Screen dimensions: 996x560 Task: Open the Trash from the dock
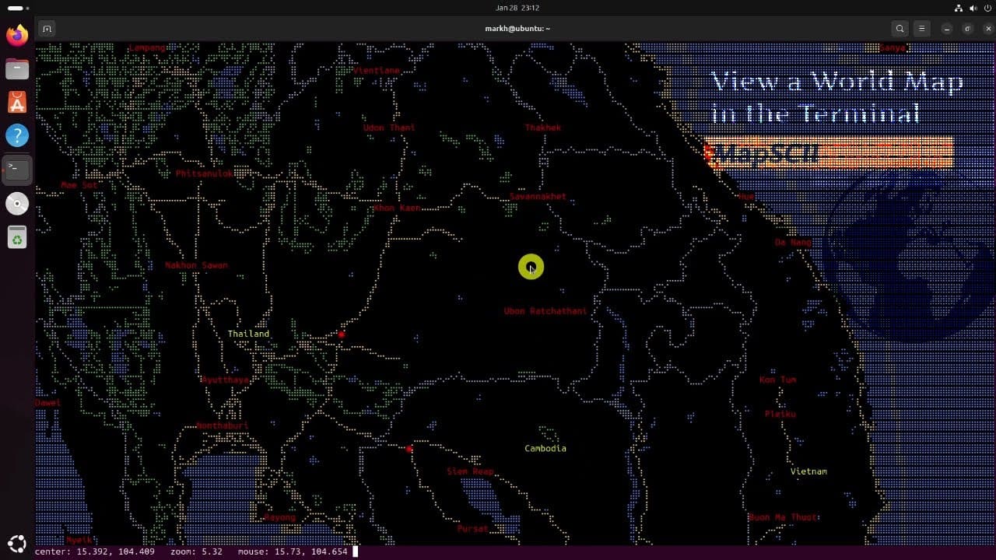coord(17,237)
